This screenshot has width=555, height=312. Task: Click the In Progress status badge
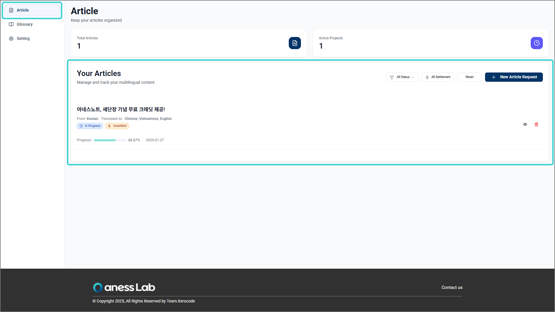[90, 126]
